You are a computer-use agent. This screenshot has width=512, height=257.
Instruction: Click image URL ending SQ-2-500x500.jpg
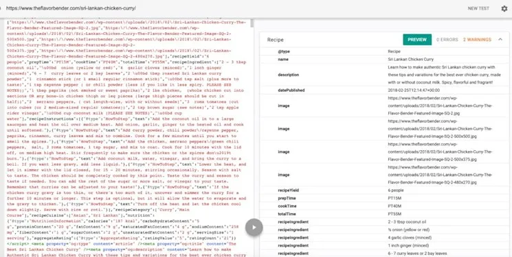(440, 129)
